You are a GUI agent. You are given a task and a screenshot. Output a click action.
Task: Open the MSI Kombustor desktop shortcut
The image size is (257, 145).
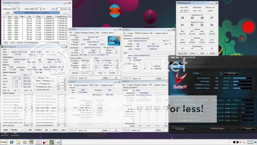click(15, 134)
